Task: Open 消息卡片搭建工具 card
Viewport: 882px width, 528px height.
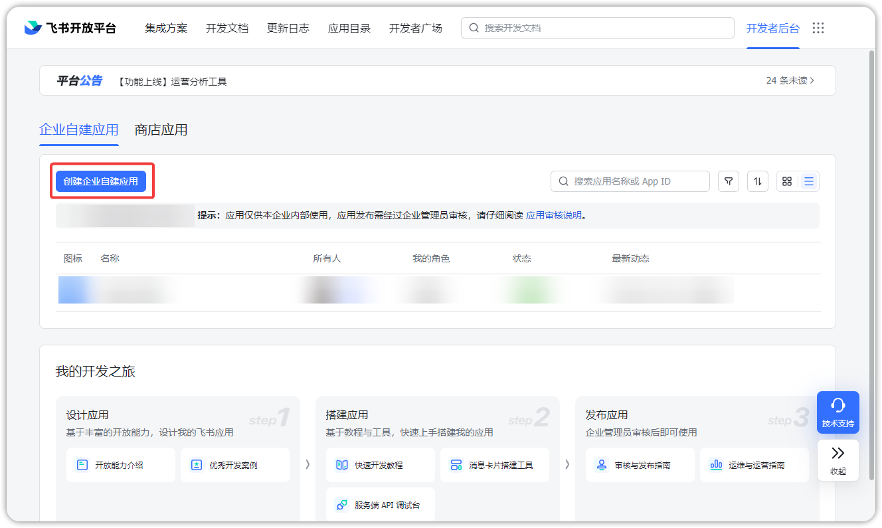Action: 495,465
